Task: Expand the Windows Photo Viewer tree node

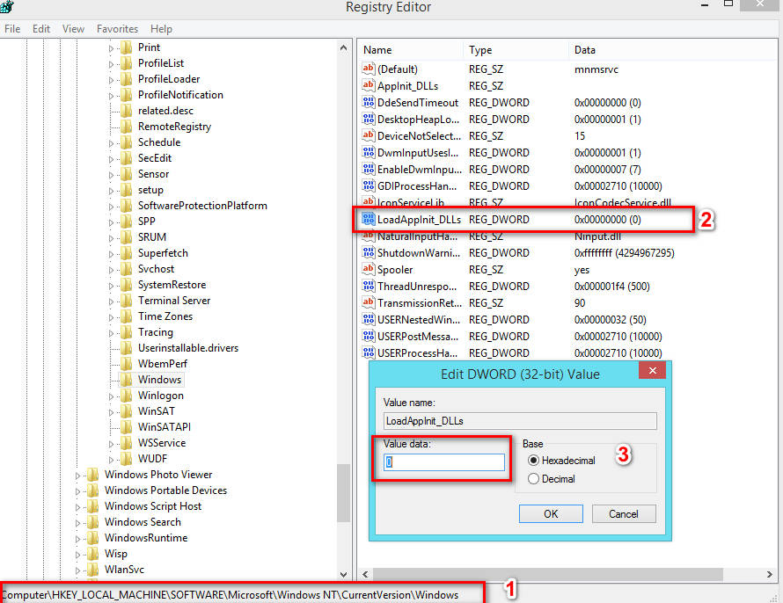Action: click(x=77, y=474)
